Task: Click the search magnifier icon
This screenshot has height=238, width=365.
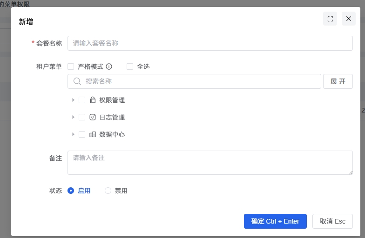Action: [x=77, y=81]
